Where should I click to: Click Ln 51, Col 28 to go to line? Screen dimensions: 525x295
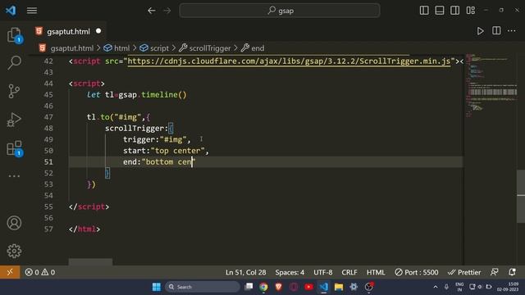[x=245, y=272]
